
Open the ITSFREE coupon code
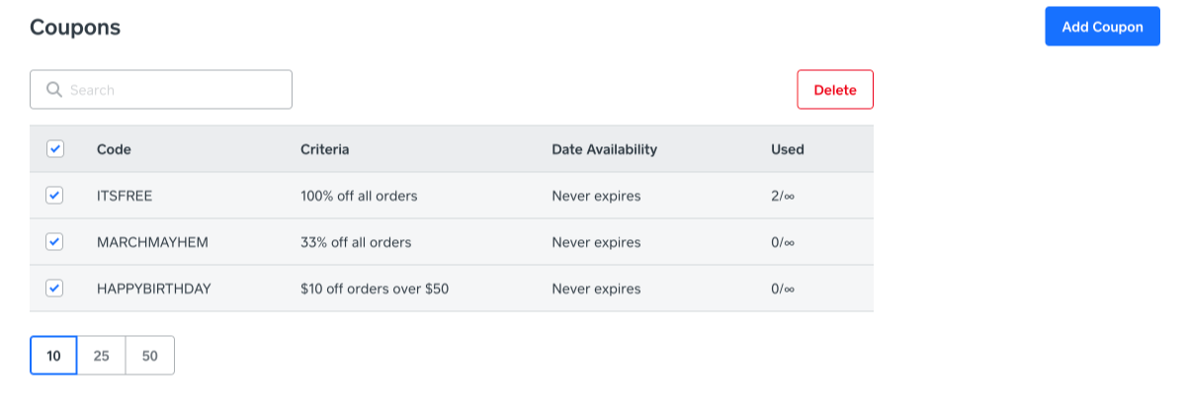point(125,196)
